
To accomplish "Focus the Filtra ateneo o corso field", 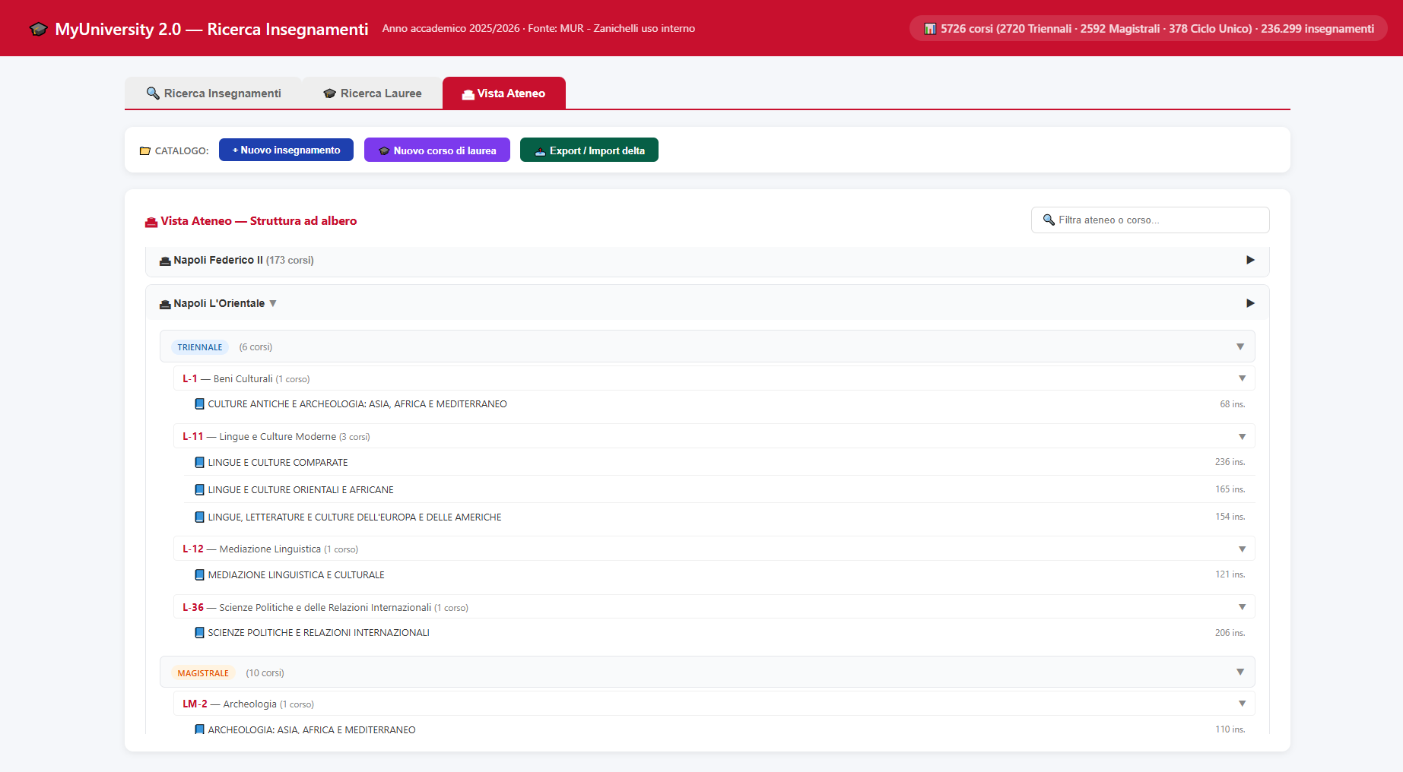I will (x=1150, y=220).
